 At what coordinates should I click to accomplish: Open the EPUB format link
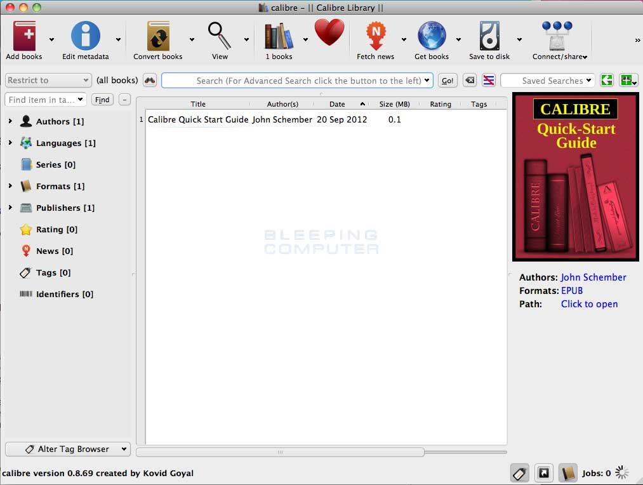pos(571,290)
